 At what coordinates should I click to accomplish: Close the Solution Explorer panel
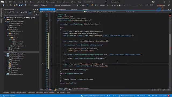pos(38,9)
